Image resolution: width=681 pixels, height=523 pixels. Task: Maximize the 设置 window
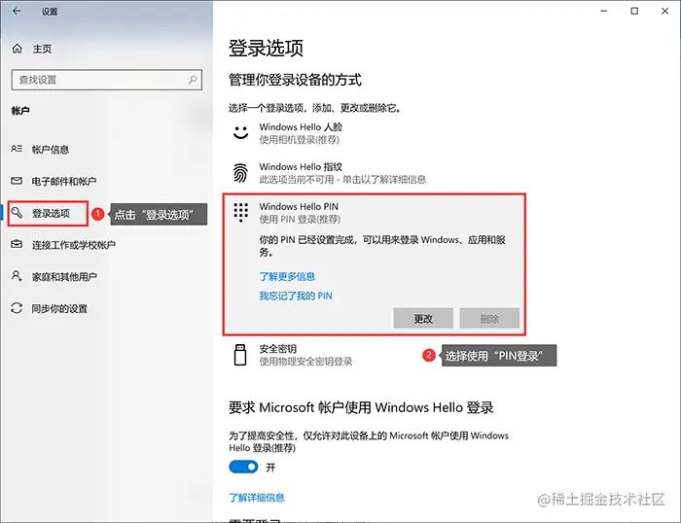[x=634, y=11]
